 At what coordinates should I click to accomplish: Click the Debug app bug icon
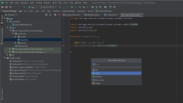[x=72, y=7]
